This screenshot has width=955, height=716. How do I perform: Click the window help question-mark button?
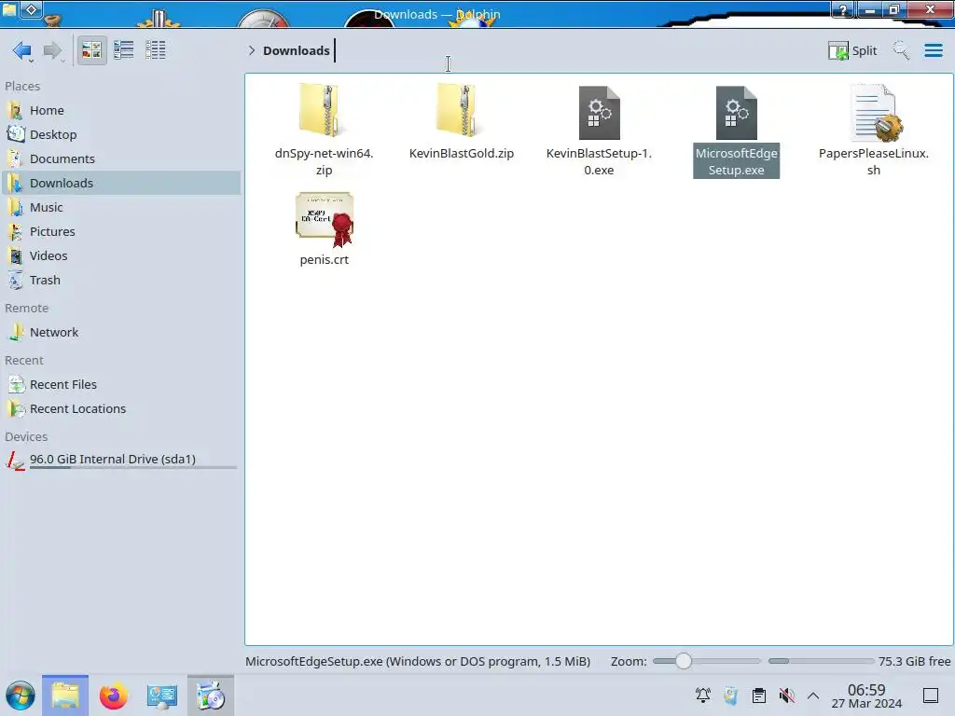(843, 9)
